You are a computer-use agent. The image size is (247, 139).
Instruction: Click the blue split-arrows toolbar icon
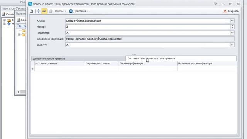pos(39,11)
